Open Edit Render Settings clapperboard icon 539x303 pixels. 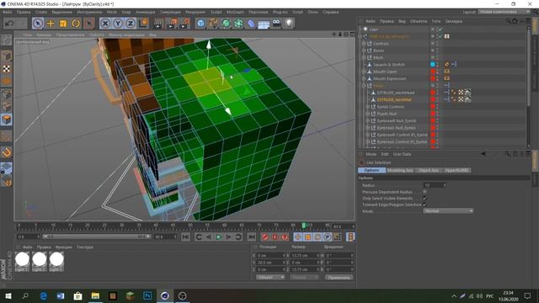click(x=184, y=24)
